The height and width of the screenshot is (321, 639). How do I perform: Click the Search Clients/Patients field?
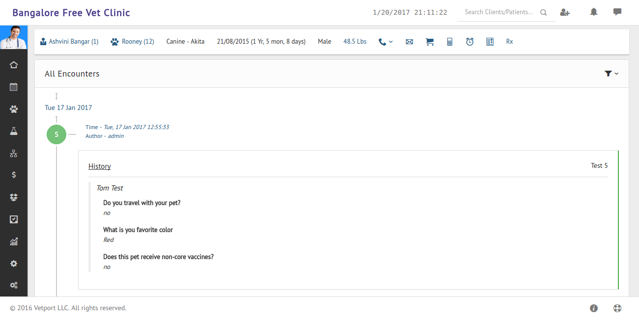click(x=499, y=12)
